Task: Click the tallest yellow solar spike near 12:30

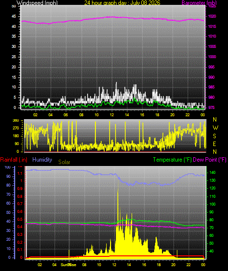Action: 118,192
